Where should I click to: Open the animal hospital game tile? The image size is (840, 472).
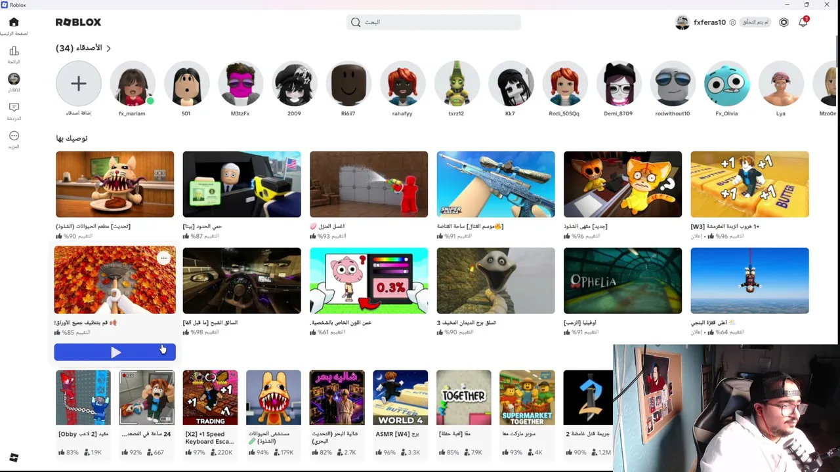[x=274, y=398]
